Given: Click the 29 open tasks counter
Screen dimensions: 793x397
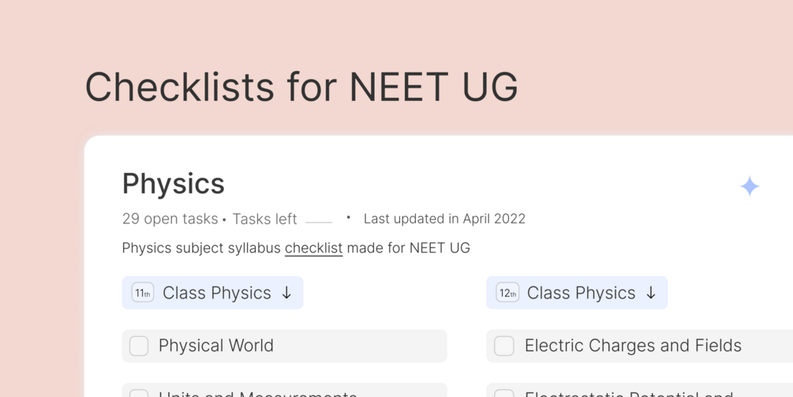Looking at the screenshot, I should [x=170, y=219].
